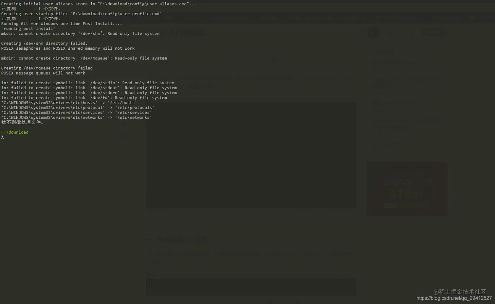Click the networks to '/etc/networks' mapping line
The height and width of the screenshot is (304, 495).
tap(76, 117)
